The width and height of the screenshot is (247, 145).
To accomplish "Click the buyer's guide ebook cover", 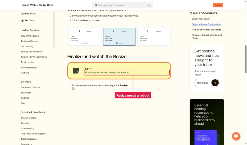I will 206,138.
